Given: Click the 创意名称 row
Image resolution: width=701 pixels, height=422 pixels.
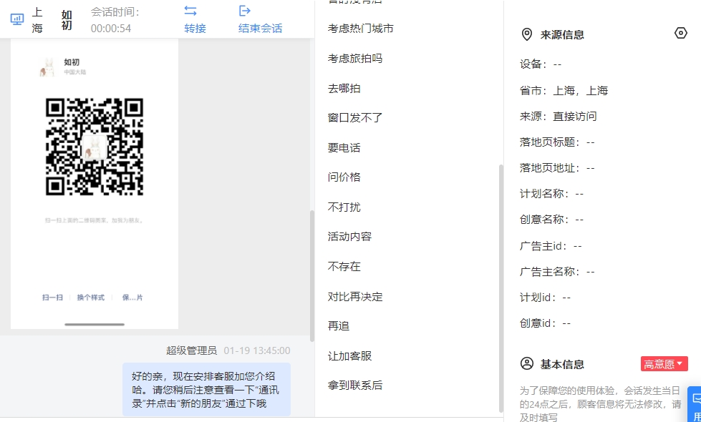Looking at the screenshot, I should 551,220.
